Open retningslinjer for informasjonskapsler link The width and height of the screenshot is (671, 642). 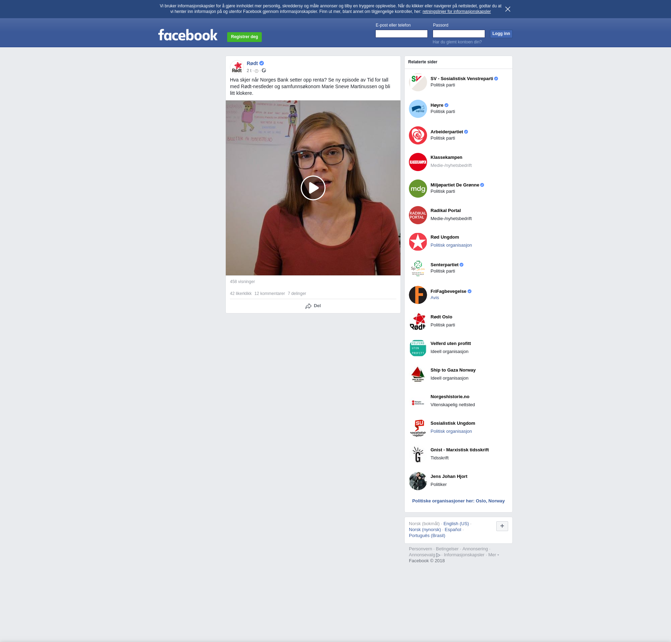point(456,12)
